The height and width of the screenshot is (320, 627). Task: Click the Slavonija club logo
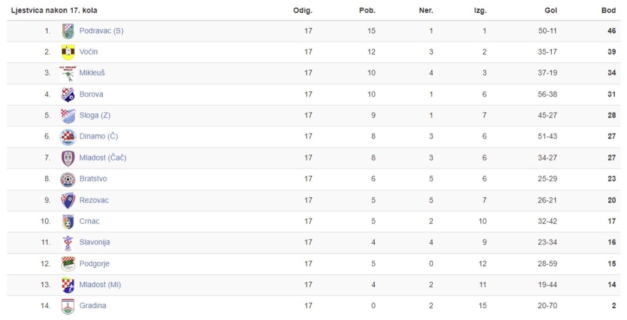click(68, 243)
